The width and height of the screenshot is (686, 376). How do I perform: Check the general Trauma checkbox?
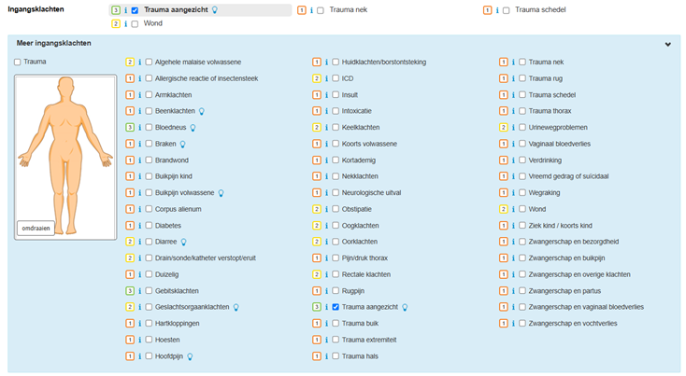point(18,63)
